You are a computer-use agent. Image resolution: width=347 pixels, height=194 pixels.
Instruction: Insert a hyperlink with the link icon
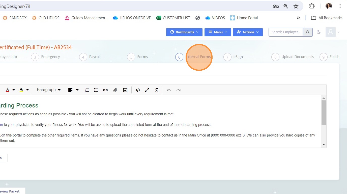coord(105,90)
